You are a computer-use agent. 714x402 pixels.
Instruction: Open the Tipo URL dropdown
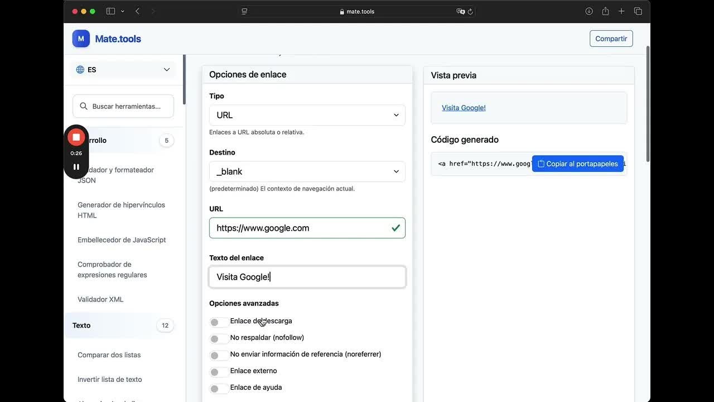tap(307, 115)
